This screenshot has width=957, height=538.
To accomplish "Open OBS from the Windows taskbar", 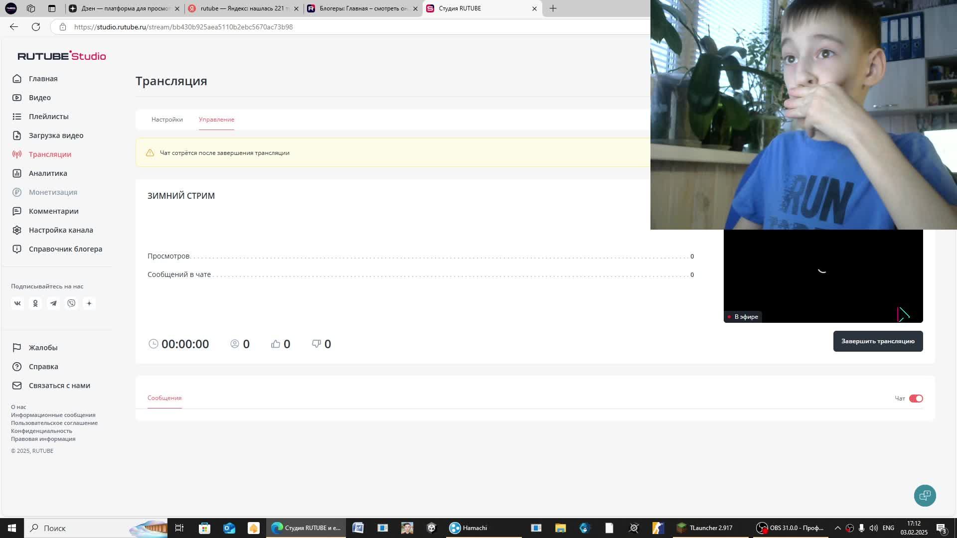I will tap(790, 528).
